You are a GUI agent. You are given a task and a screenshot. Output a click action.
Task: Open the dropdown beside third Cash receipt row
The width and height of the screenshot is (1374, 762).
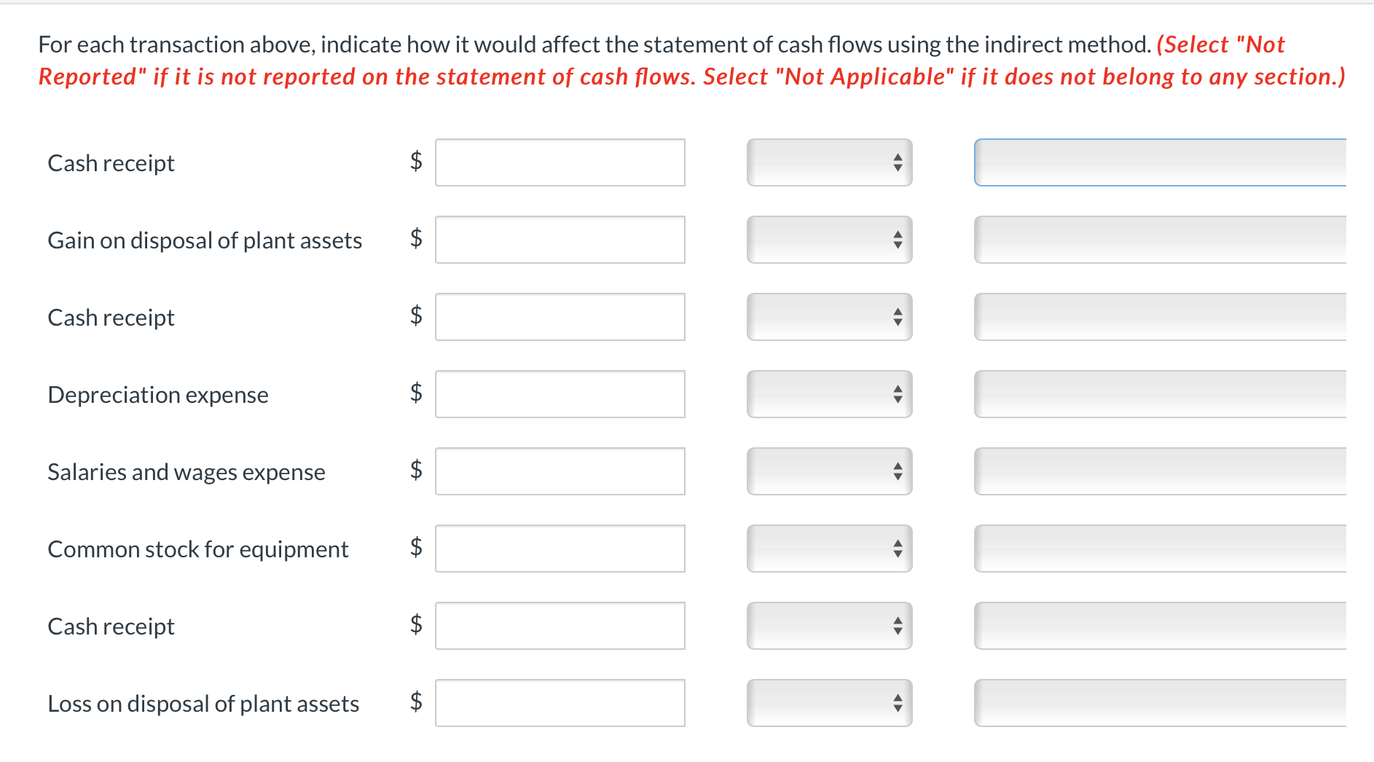coord(829,317)
